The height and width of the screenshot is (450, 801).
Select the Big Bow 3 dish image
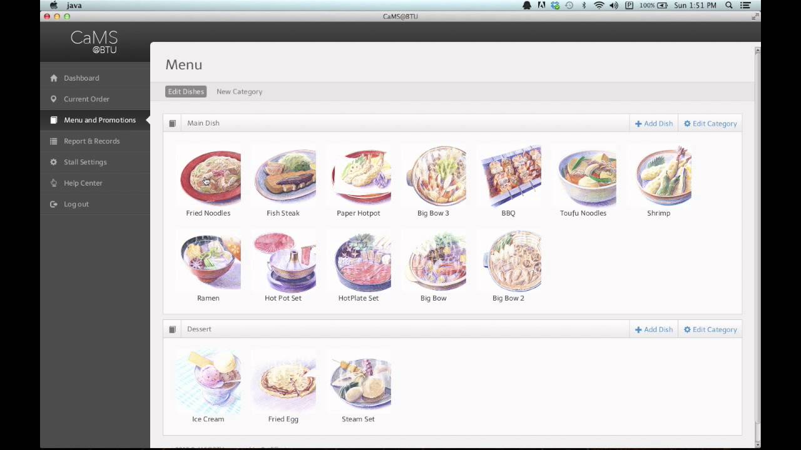tap(434, 176)
